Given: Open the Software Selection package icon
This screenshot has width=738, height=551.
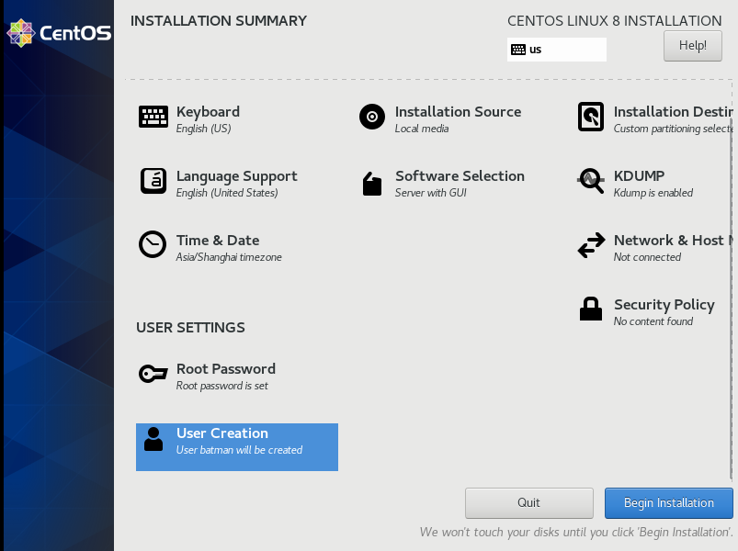Looking at the screenshot, I should (x=372, y=184).
